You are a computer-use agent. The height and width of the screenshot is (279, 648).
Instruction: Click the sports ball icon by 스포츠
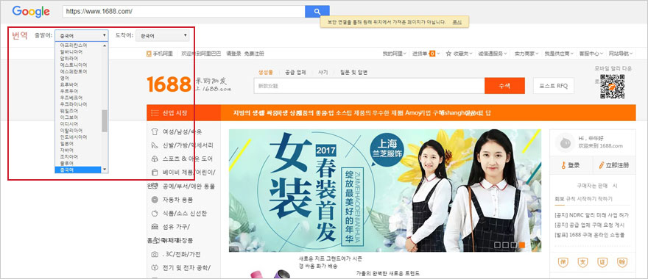pyautogui.click(x=155, y=159)
